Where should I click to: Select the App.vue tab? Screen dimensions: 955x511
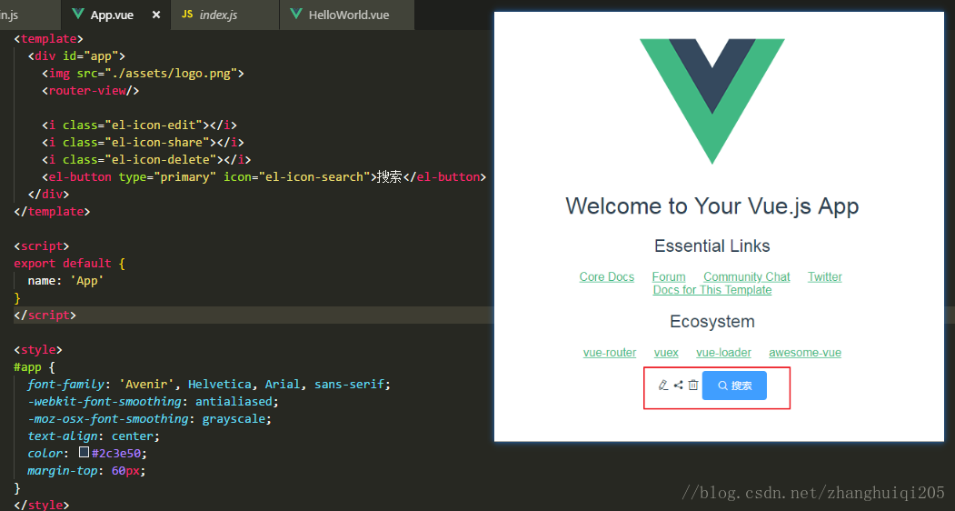coord(115,15)
